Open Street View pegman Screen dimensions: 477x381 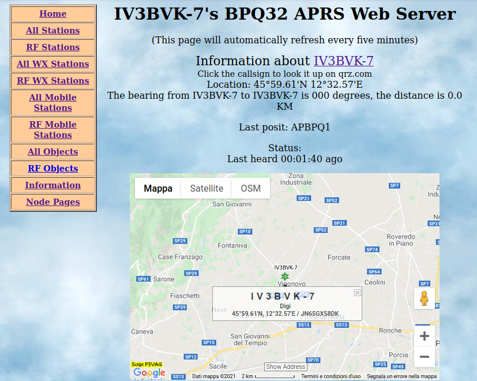click(424, 298)
